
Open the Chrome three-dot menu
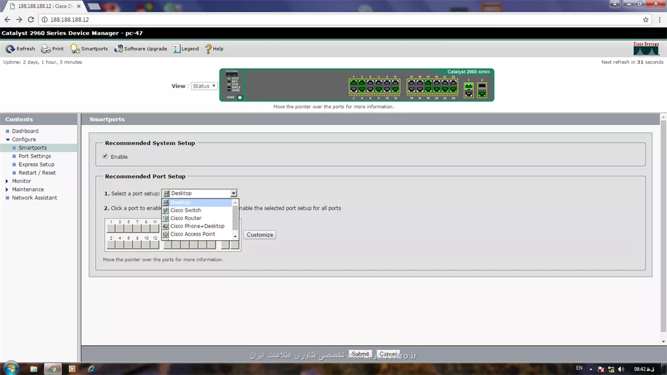[x=659, y=20]
